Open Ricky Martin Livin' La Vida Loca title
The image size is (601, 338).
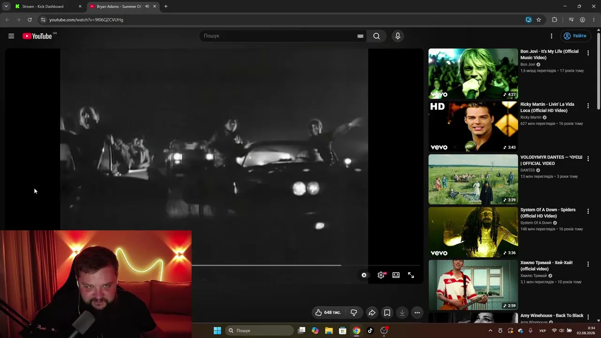point(547,108)
